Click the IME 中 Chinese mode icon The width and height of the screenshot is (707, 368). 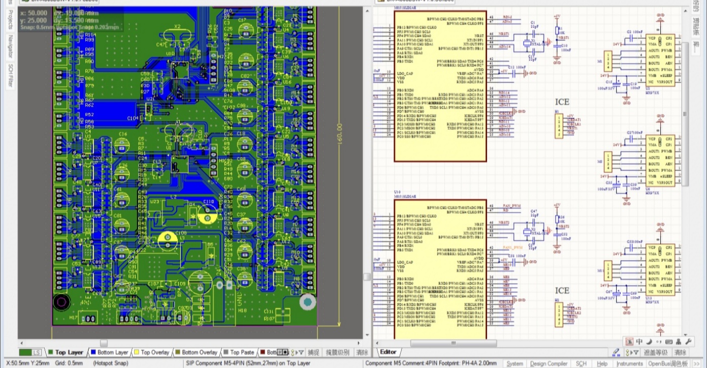[x=639, y=342]
